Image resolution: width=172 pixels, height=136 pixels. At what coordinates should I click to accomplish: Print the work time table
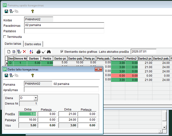(38, 52)
